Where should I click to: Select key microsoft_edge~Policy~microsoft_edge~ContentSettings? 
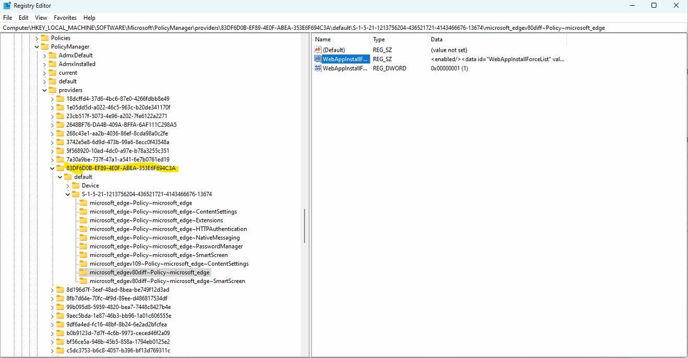[163, 211]
